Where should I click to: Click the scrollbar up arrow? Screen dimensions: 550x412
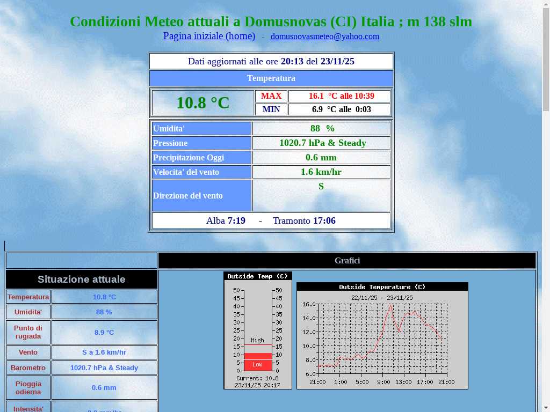point(546,4)
